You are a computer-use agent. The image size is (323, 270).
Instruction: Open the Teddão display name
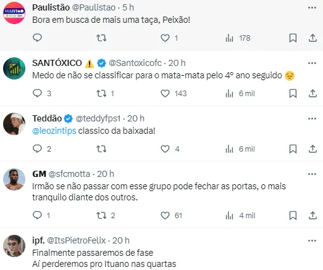pos(47,118)
